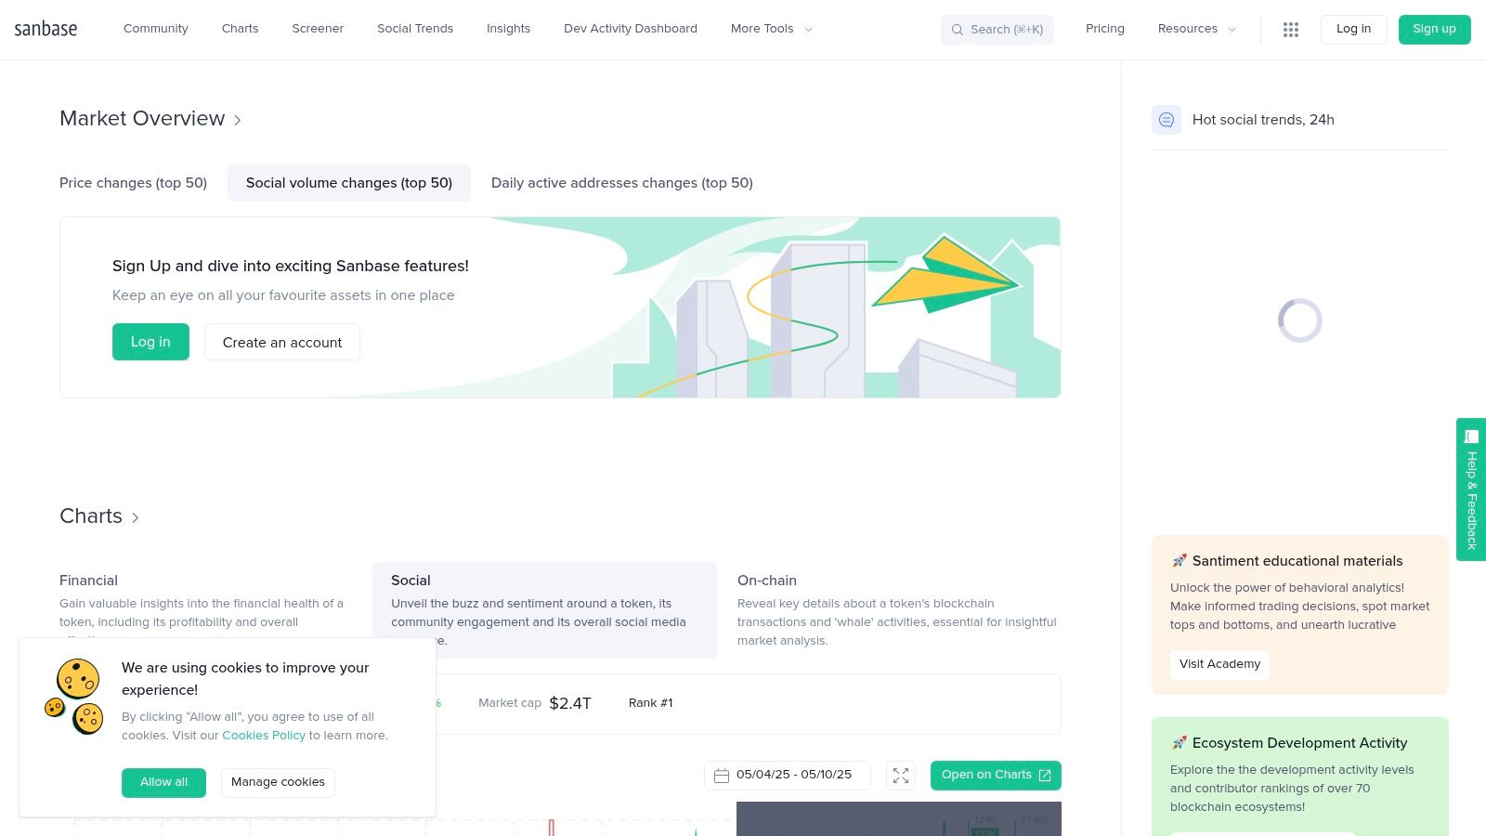
Task: Open Screener in the navigation bar
Action: (x=318, y=29)
